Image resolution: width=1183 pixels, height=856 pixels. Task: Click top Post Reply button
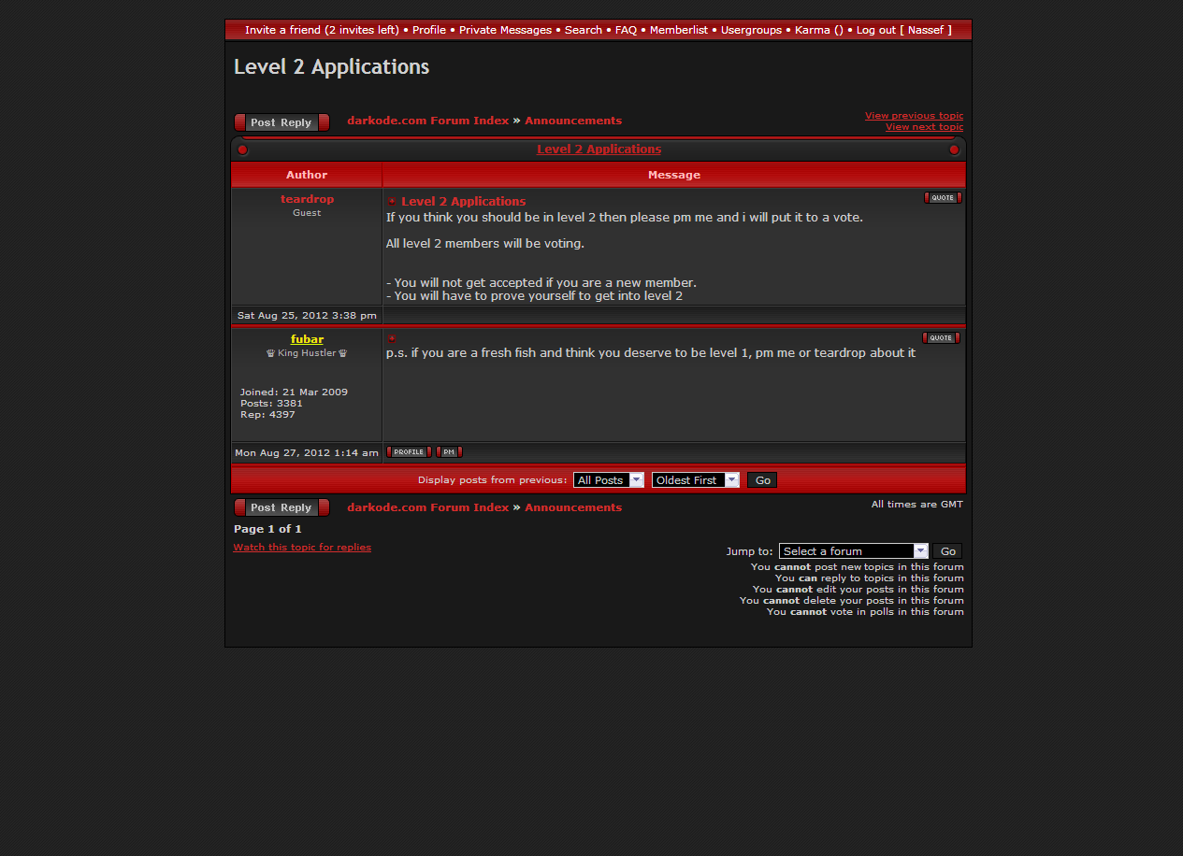(281, 122)
